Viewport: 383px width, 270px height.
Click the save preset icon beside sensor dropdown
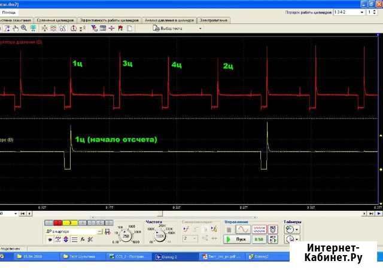108,231
